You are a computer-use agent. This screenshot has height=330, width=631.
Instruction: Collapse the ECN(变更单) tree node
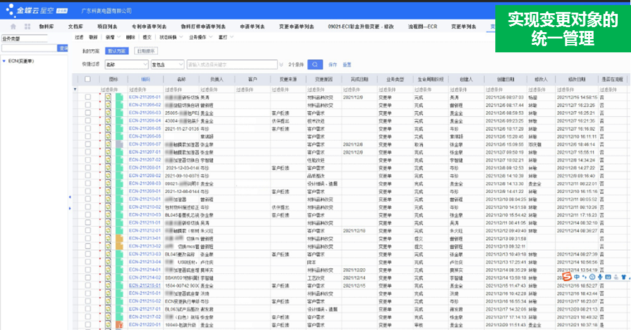click(4, 61)
